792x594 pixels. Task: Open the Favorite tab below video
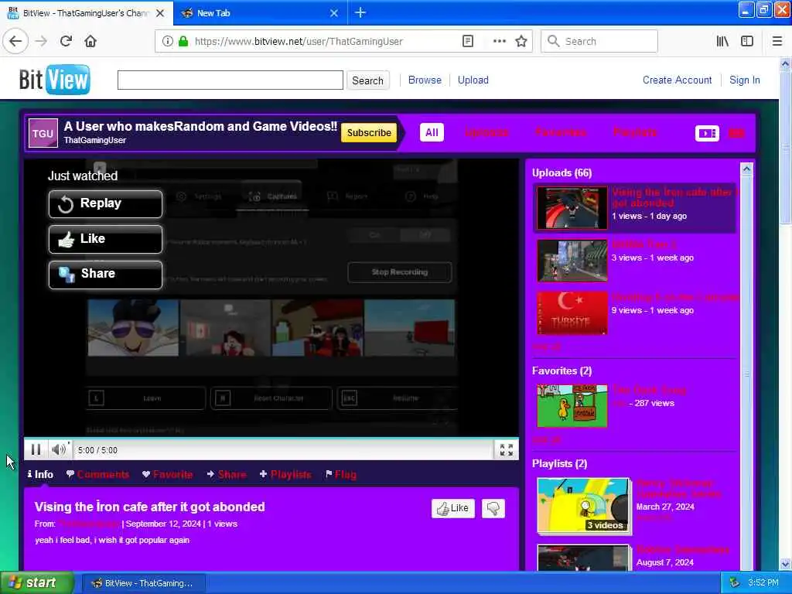pos(168,474)
